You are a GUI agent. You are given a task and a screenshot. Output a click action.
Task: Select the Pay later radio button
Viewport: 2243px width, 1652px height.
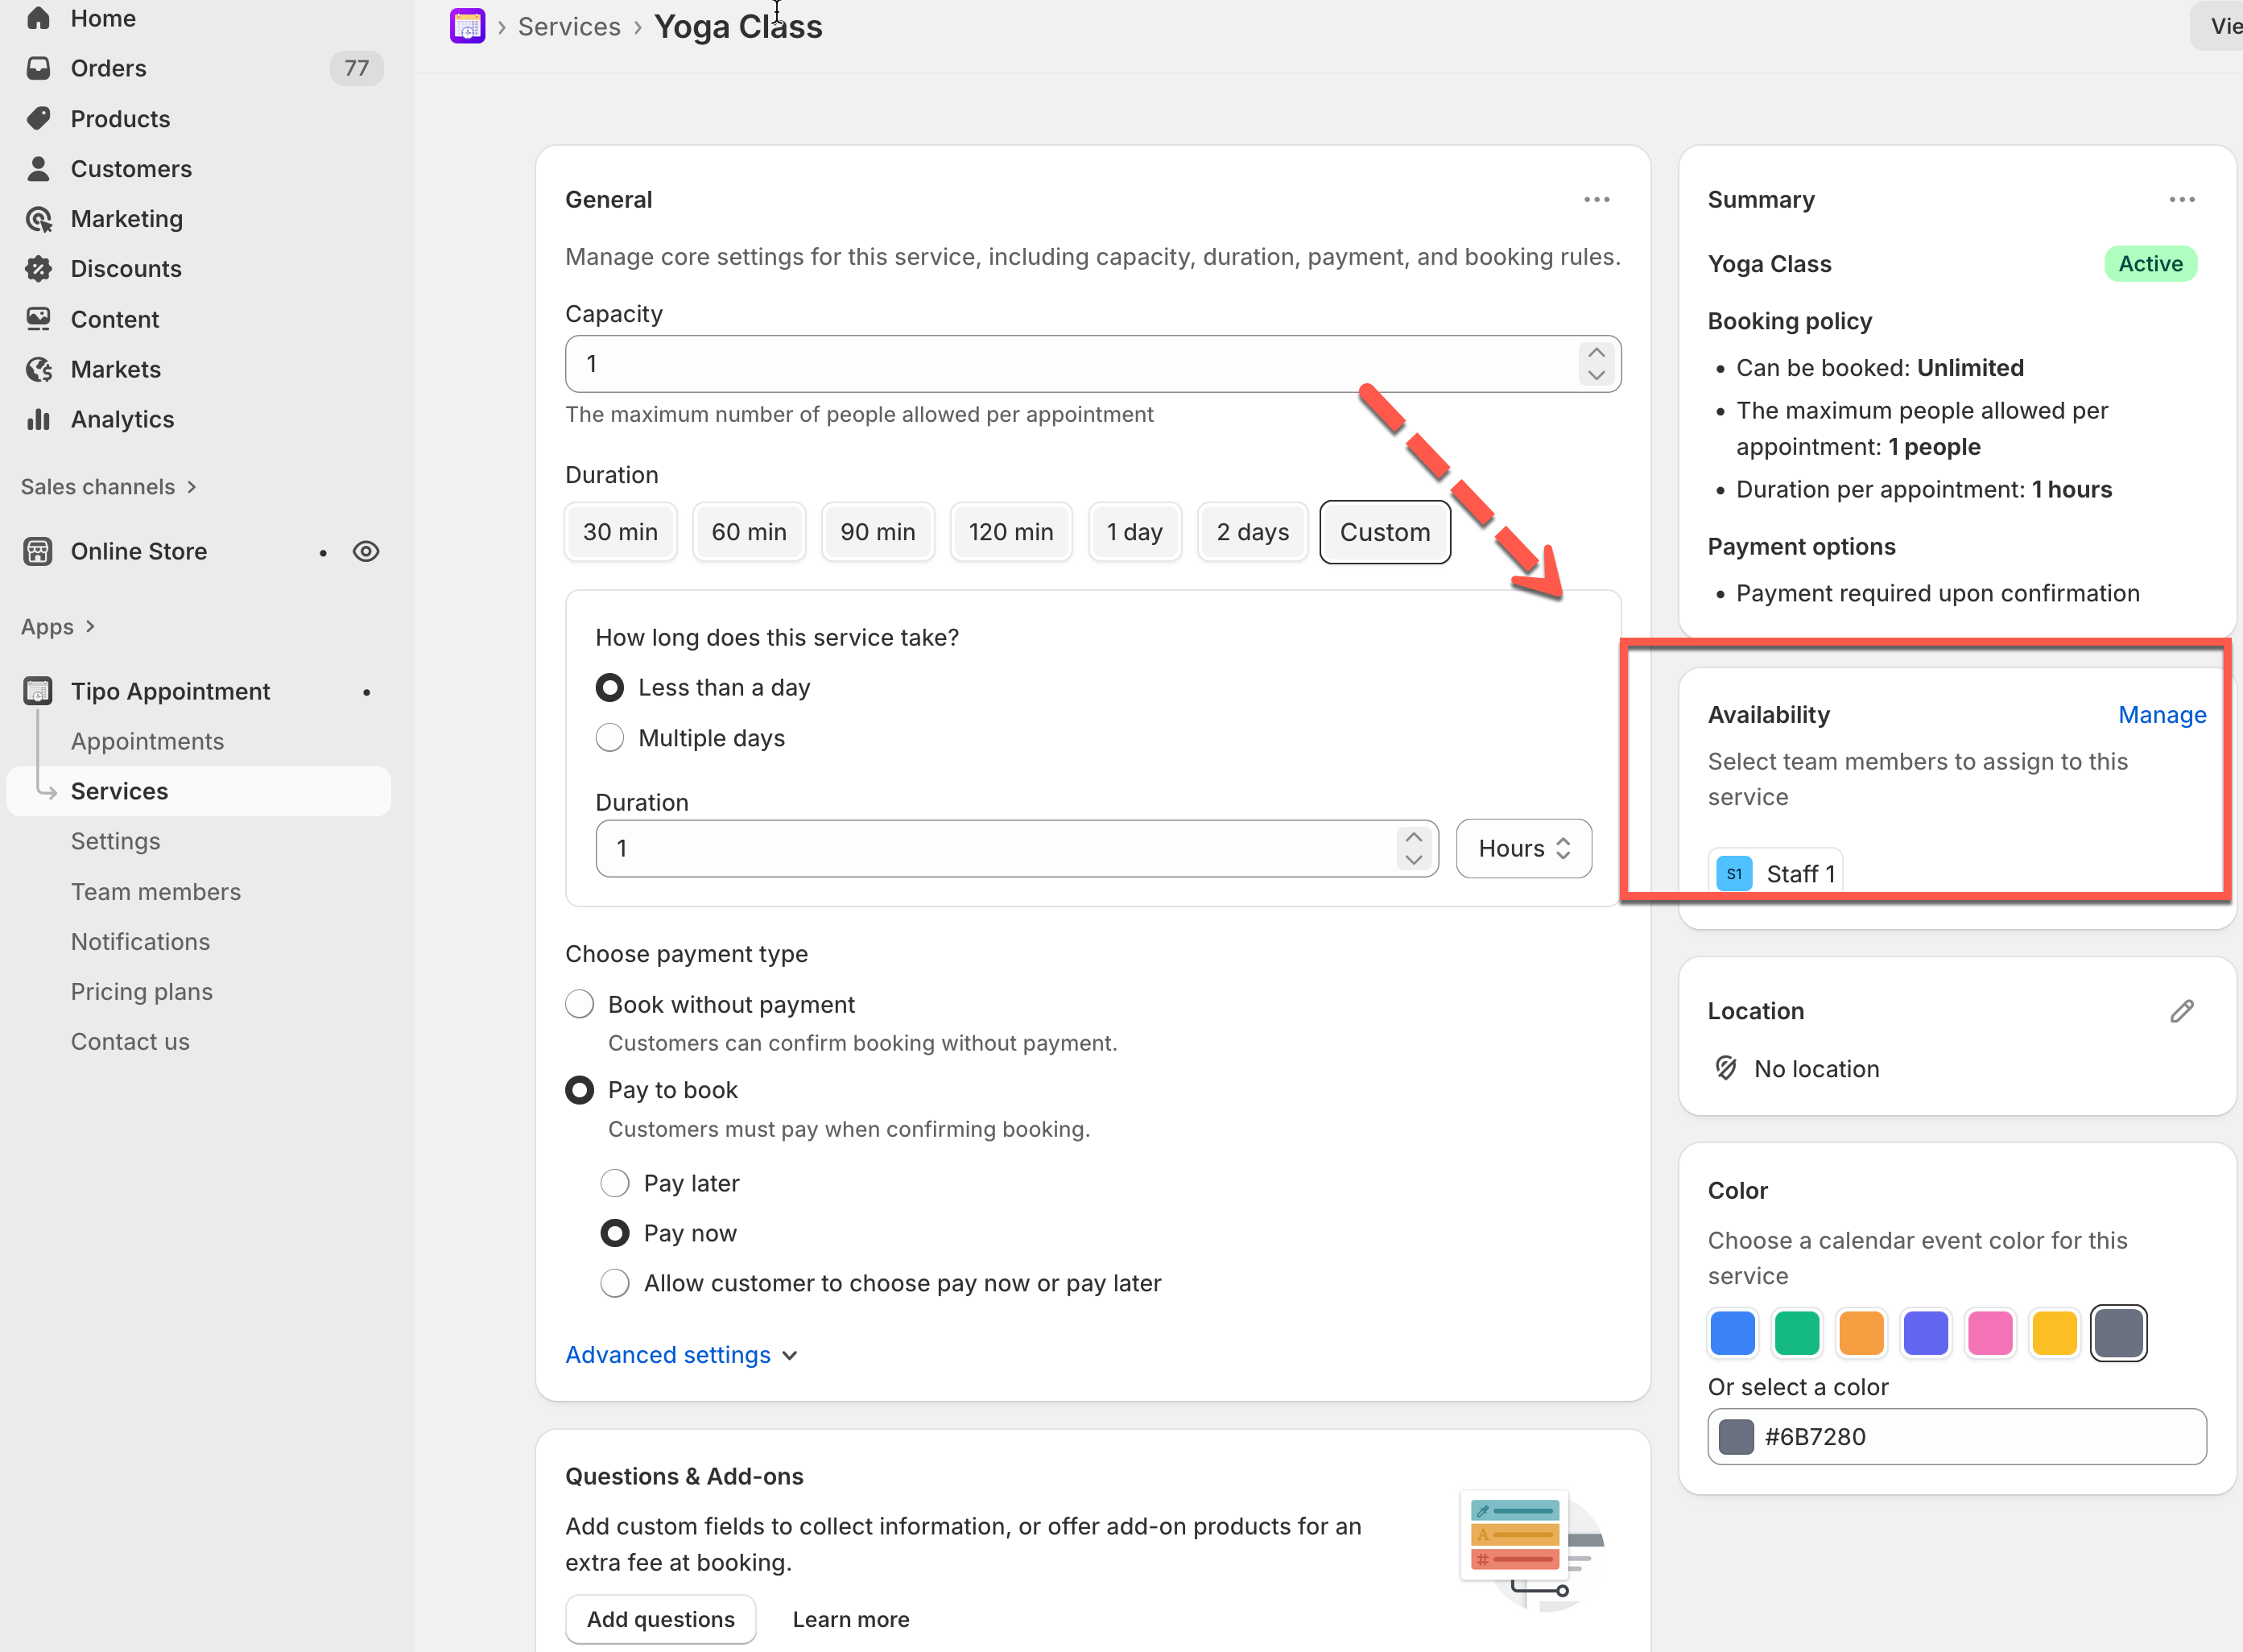(614, 1183)
